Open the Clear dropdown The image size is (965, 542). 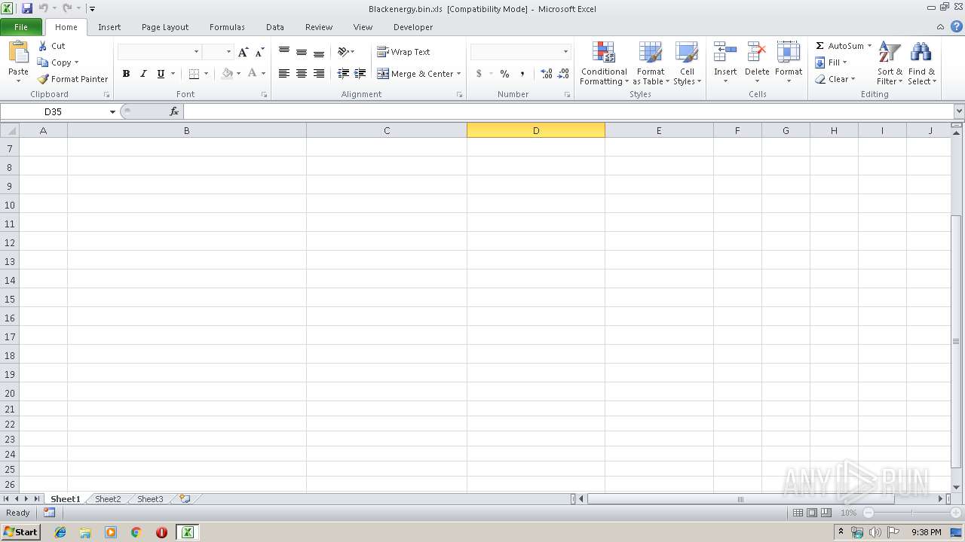pos(835,79)
